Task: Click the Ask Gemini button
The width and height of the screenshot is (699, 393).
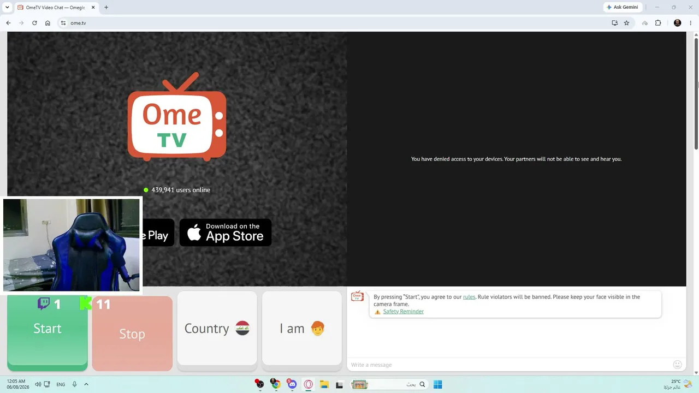Action: (622, 7)
